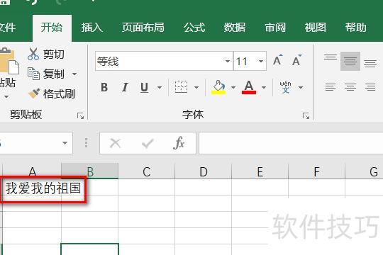Viewport: 383px width, 255px height.
Task: Open the 数据 tab
Action: click(235, 28)
